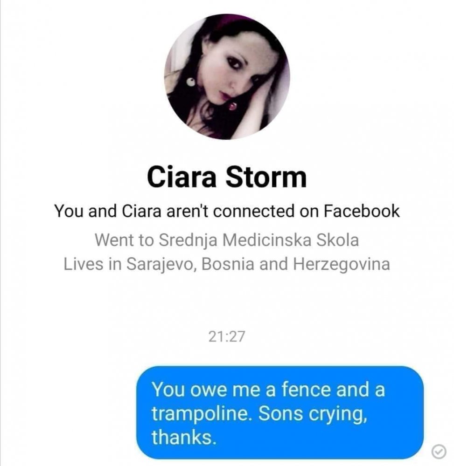454x466 pixels.
Task: Click the "Lives in Sarajevo" location line
Action: 227,264
